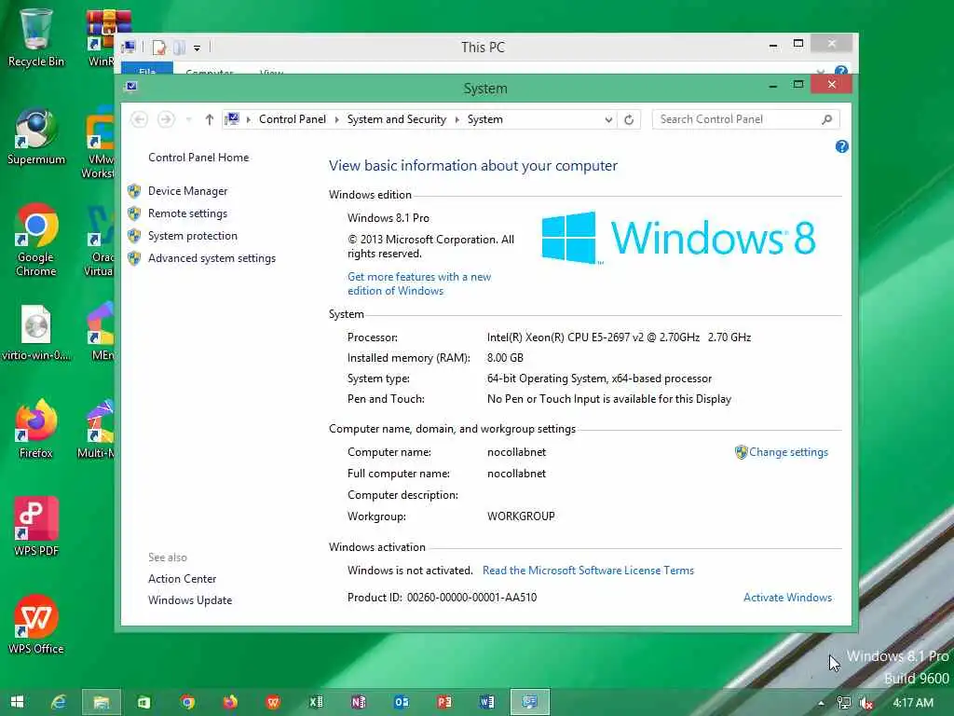Launch Firefox from the taskbar
The width and height of the screenshot is (954, 716).
click(230, 702)
